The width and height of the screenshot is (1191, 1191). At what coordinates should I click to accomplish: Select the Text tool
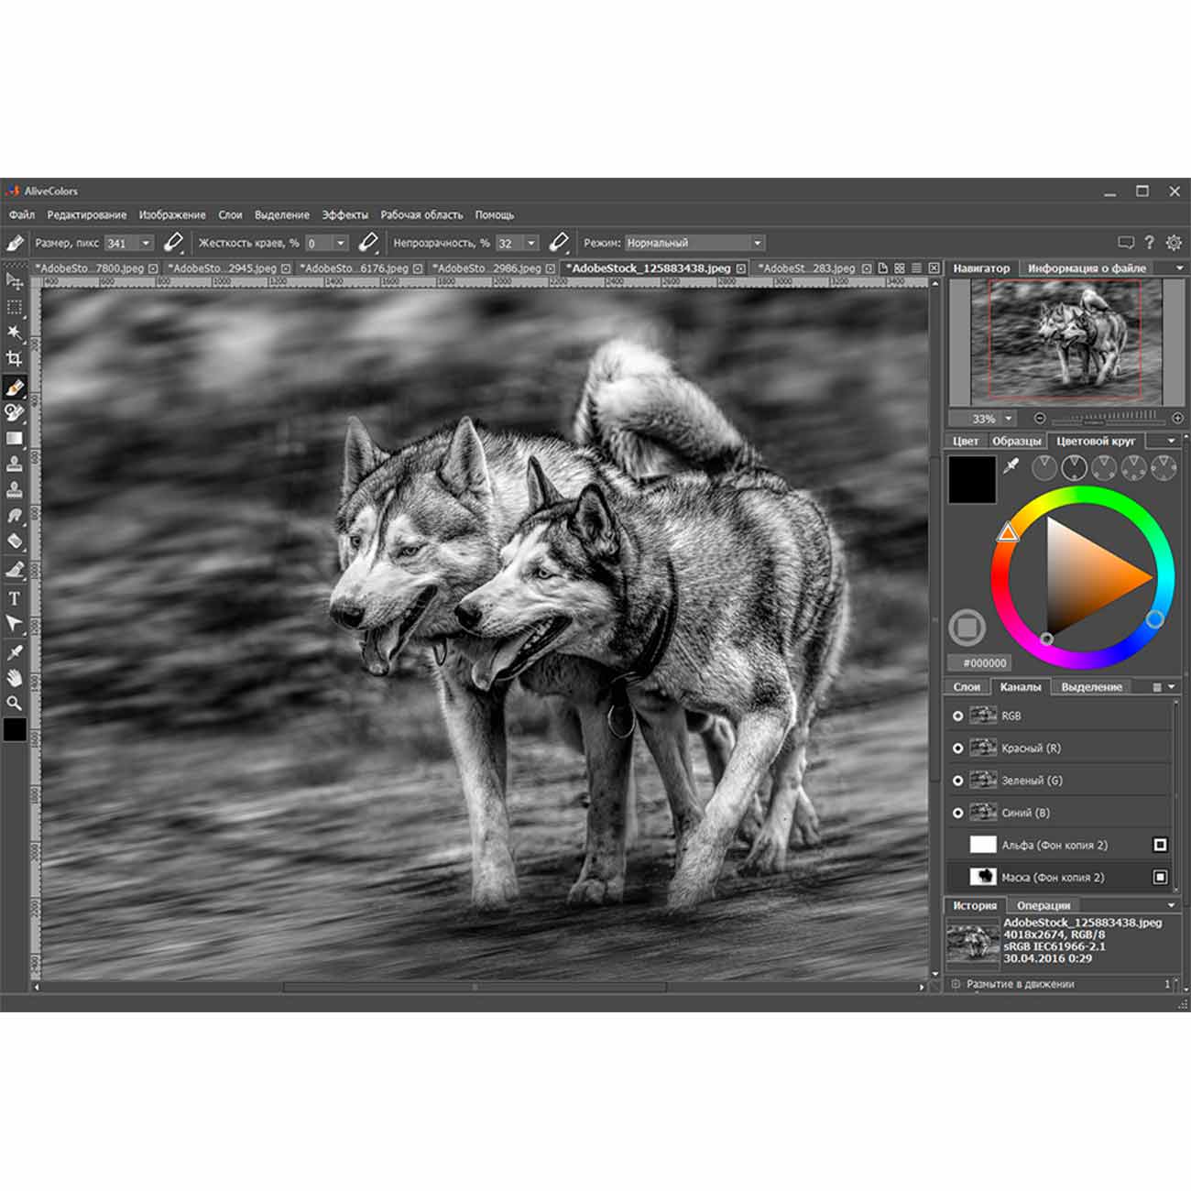[x=15, y=598]
